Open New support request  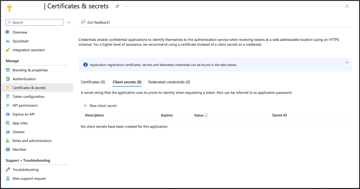(29, 178)
